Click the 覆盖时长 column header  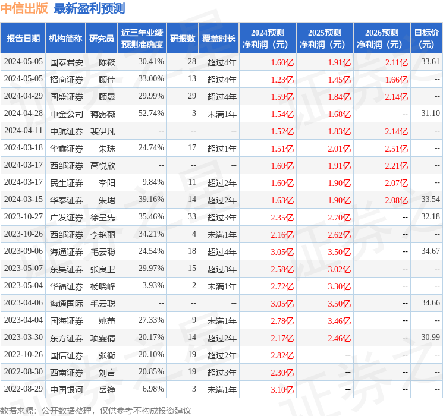(x=219, y=38)
